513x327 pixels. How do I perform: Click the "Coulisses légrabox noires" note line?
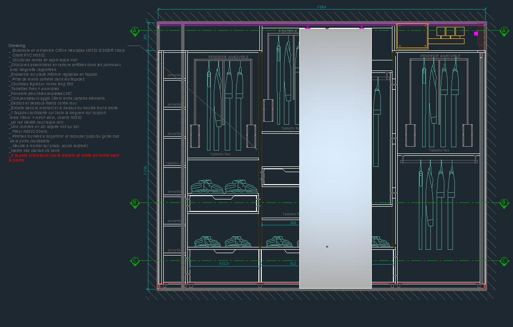[x=42, y=84]
